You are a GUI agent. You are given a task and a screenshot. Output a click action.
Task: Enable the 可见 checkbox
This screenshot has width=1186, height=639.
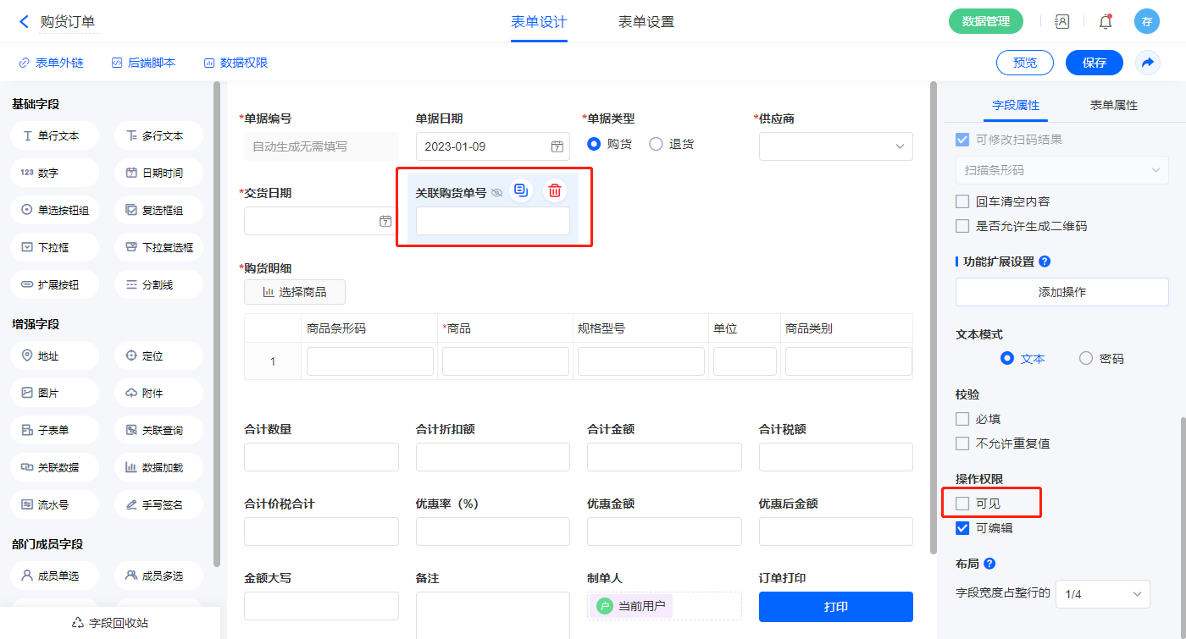tap(962, 504)
